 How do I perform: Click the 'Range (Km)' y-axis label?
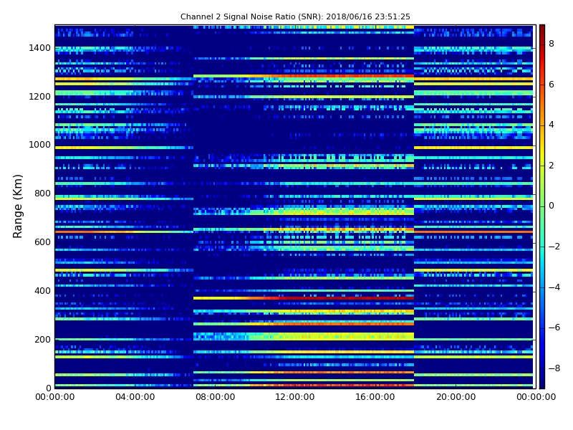[x=17, y=206]
